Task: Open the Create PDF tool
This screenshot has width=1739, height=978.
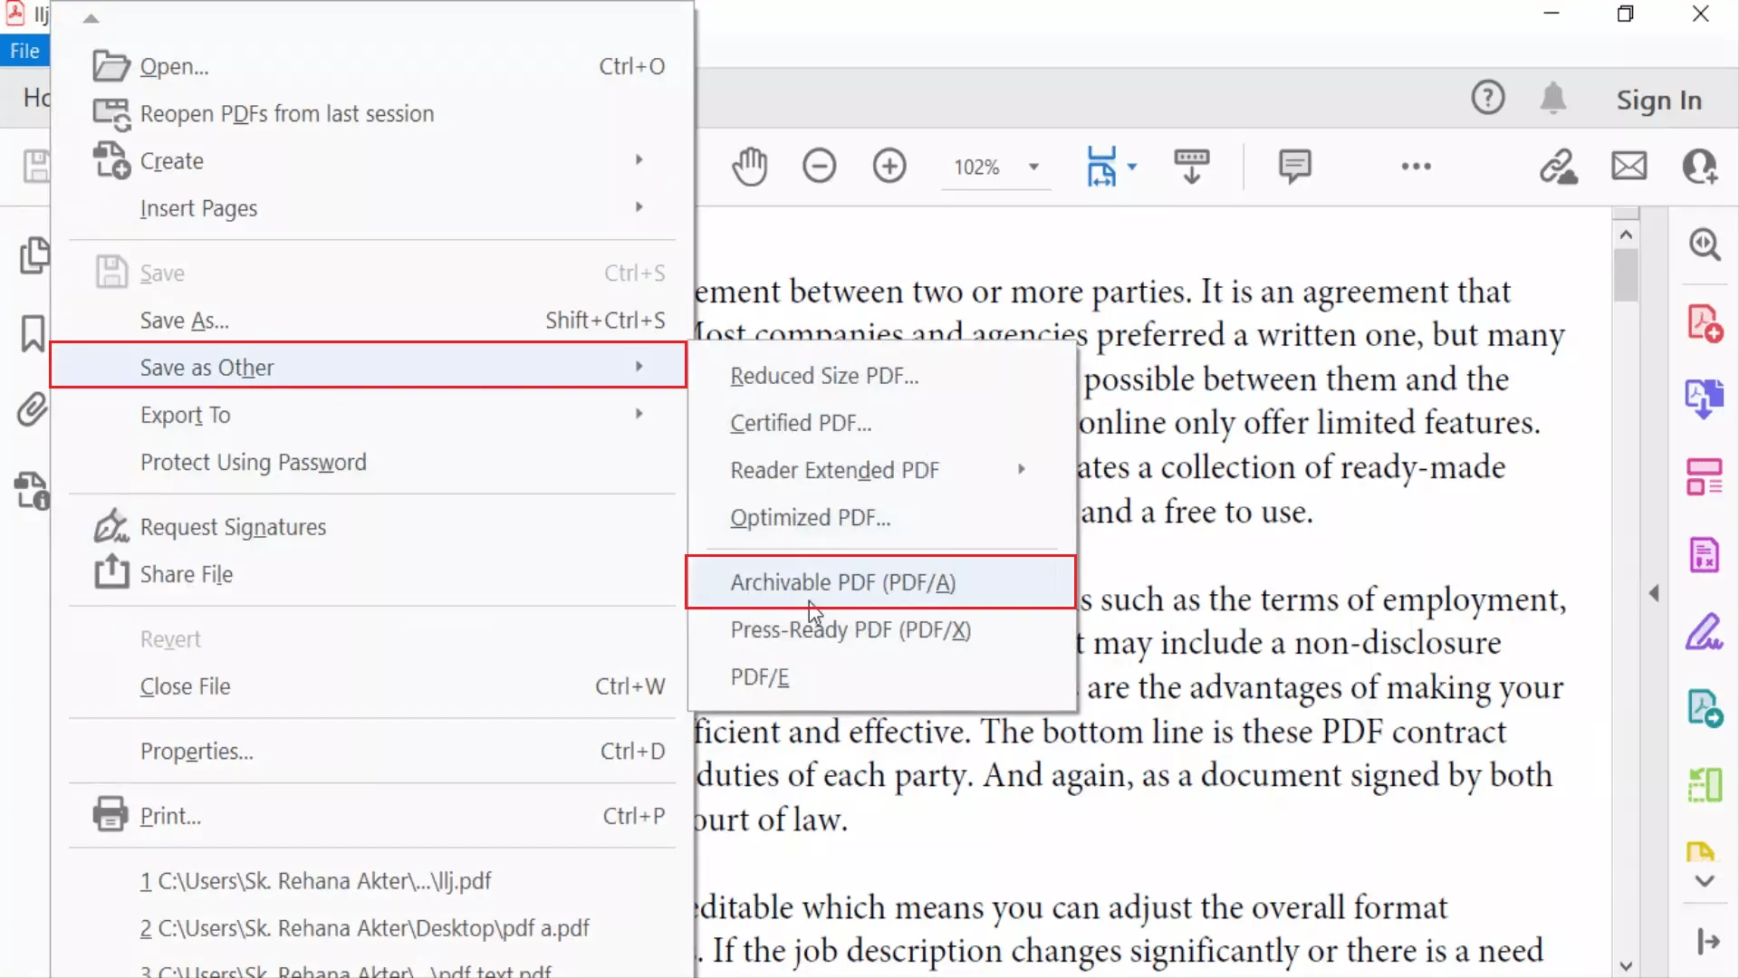Action: (x=1704, y=321)
